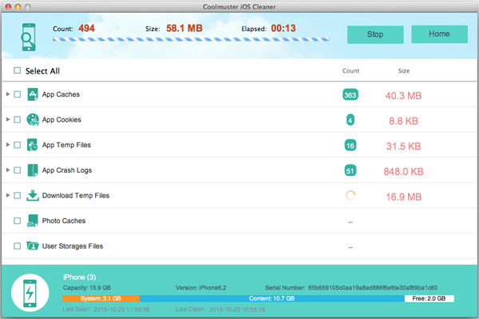Click the charging iPhone device icon

(x=30, y=293)
